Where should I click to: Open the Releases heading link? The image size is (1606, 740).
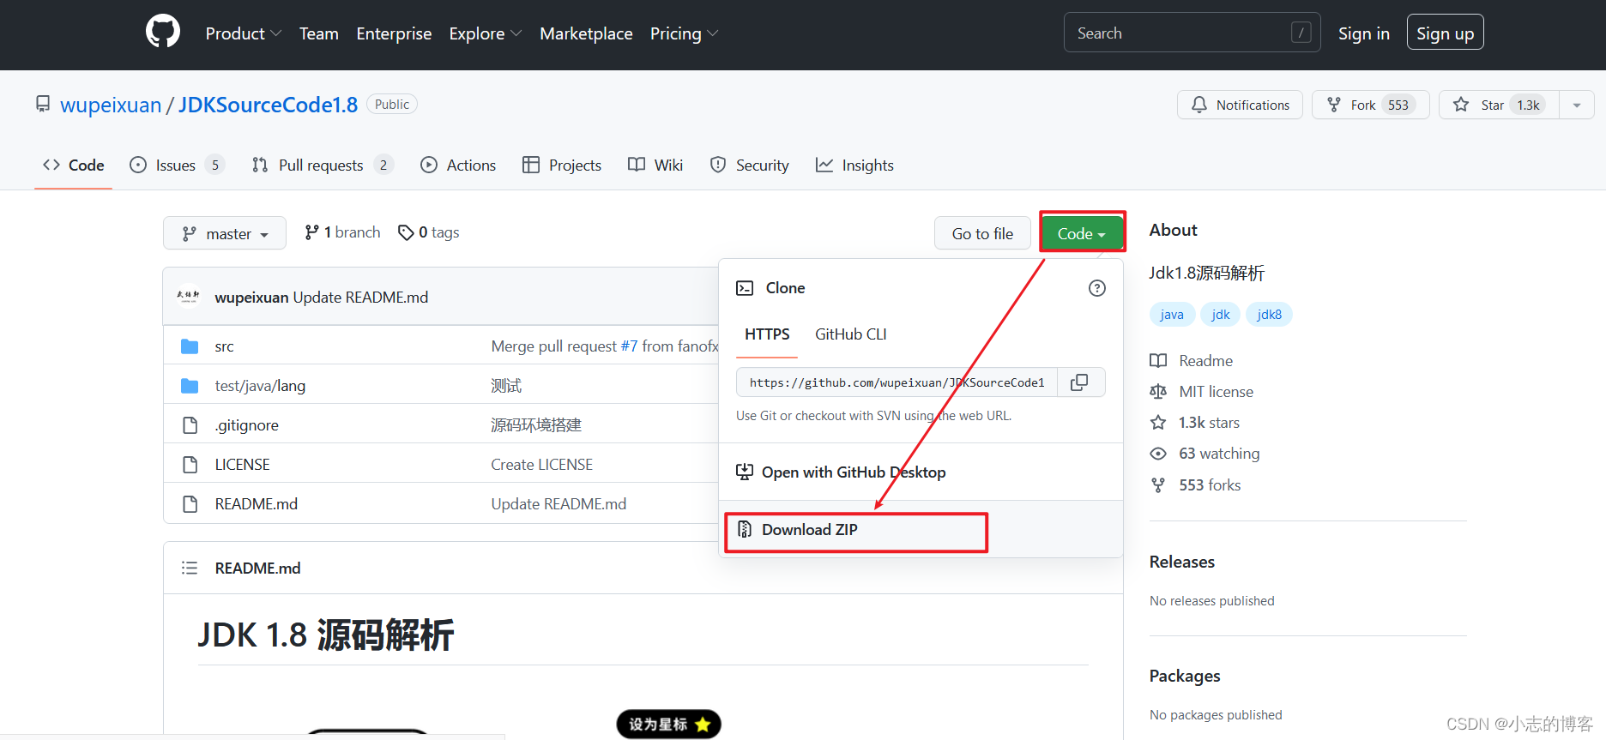[x=1182, y=562]
